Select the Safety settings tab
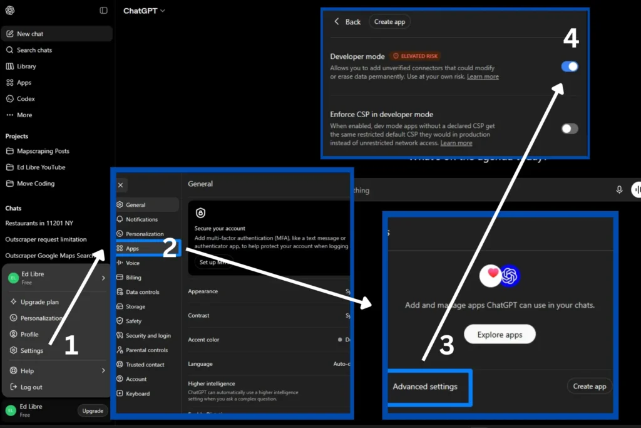This screenshot has width=641, height=428. click(x=146, y=321)
